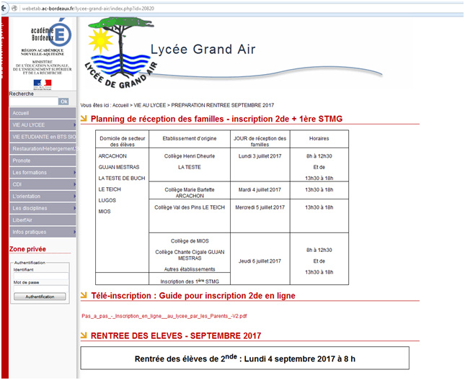Open the Les formations menu item
Viewport: 465px width, 380px height.
[43, 172]
